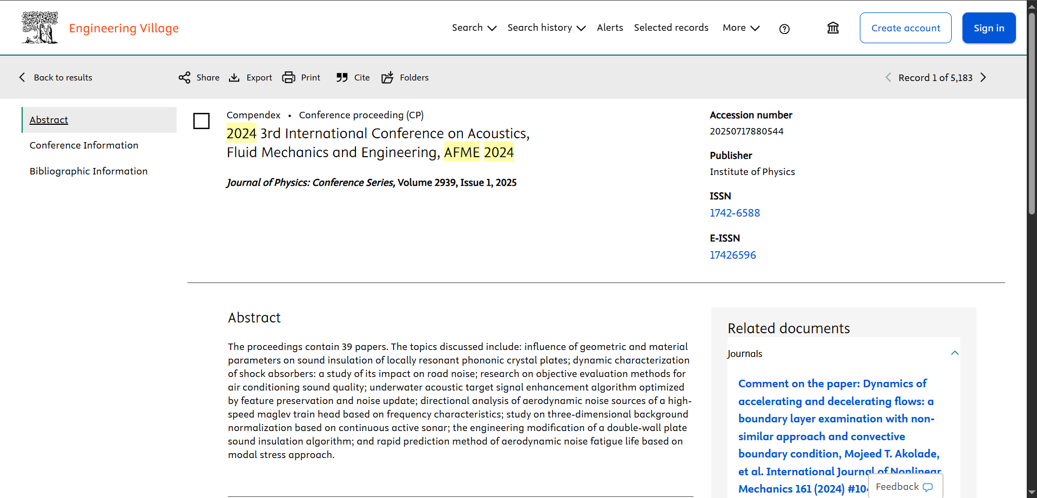Click the Record 1 of 5,183 text
Screen dimensions: 1037x498
(x=935, y=78)
